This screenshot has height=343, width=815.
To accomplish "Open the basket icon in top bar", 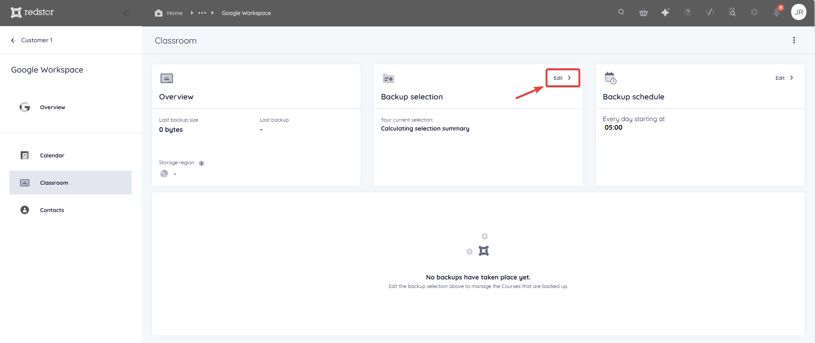I will click(x=644, y=12).
